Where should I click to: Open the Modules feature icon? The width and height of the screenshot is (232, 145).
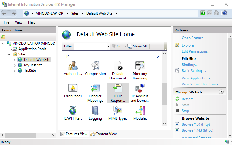[140, 110]
